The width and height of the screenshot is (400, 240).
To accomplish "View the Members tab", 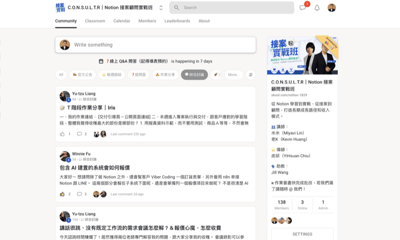I will (147, 21).
